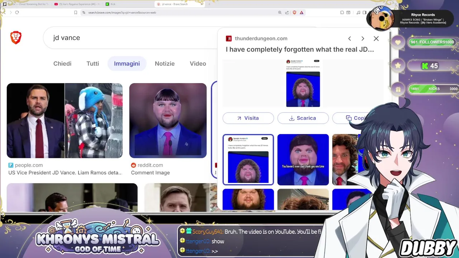Open the reddit.com Comment Image result
This screenshot has width=459, height=258.
[x=168, y=121]
